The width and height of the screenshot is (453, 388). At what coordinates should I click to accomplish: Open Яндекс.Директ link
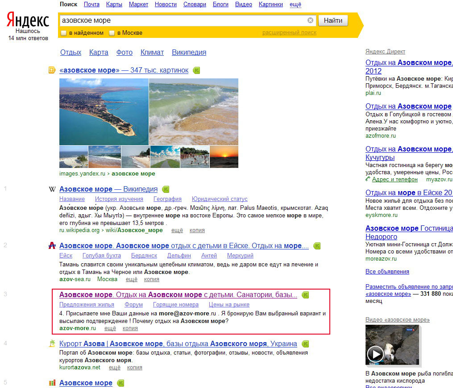(385, 51)
